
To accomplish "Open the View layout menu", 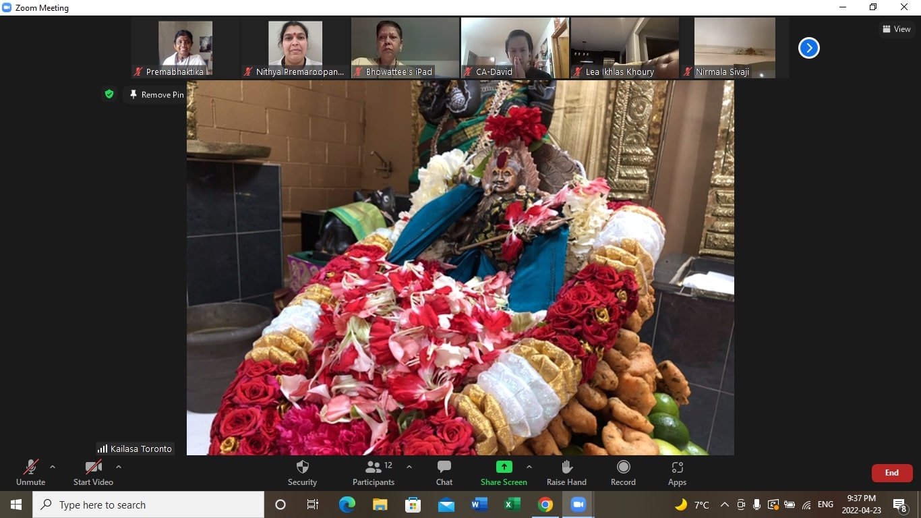I will (x=897, y=29).
